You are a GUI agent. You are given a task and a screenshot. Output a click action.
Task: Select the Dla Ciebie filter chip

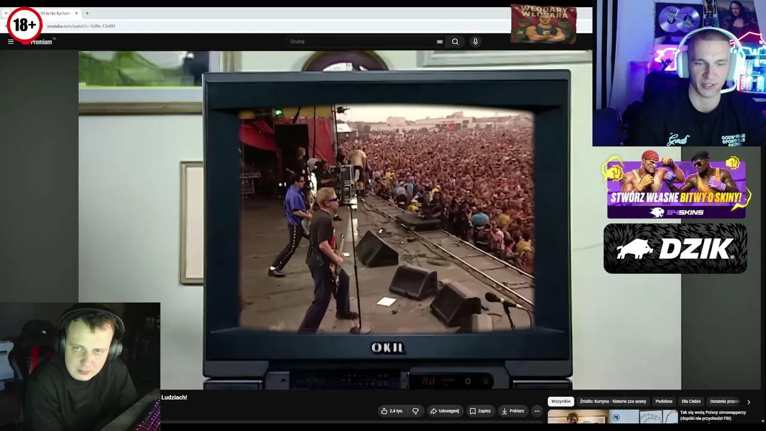691,401
